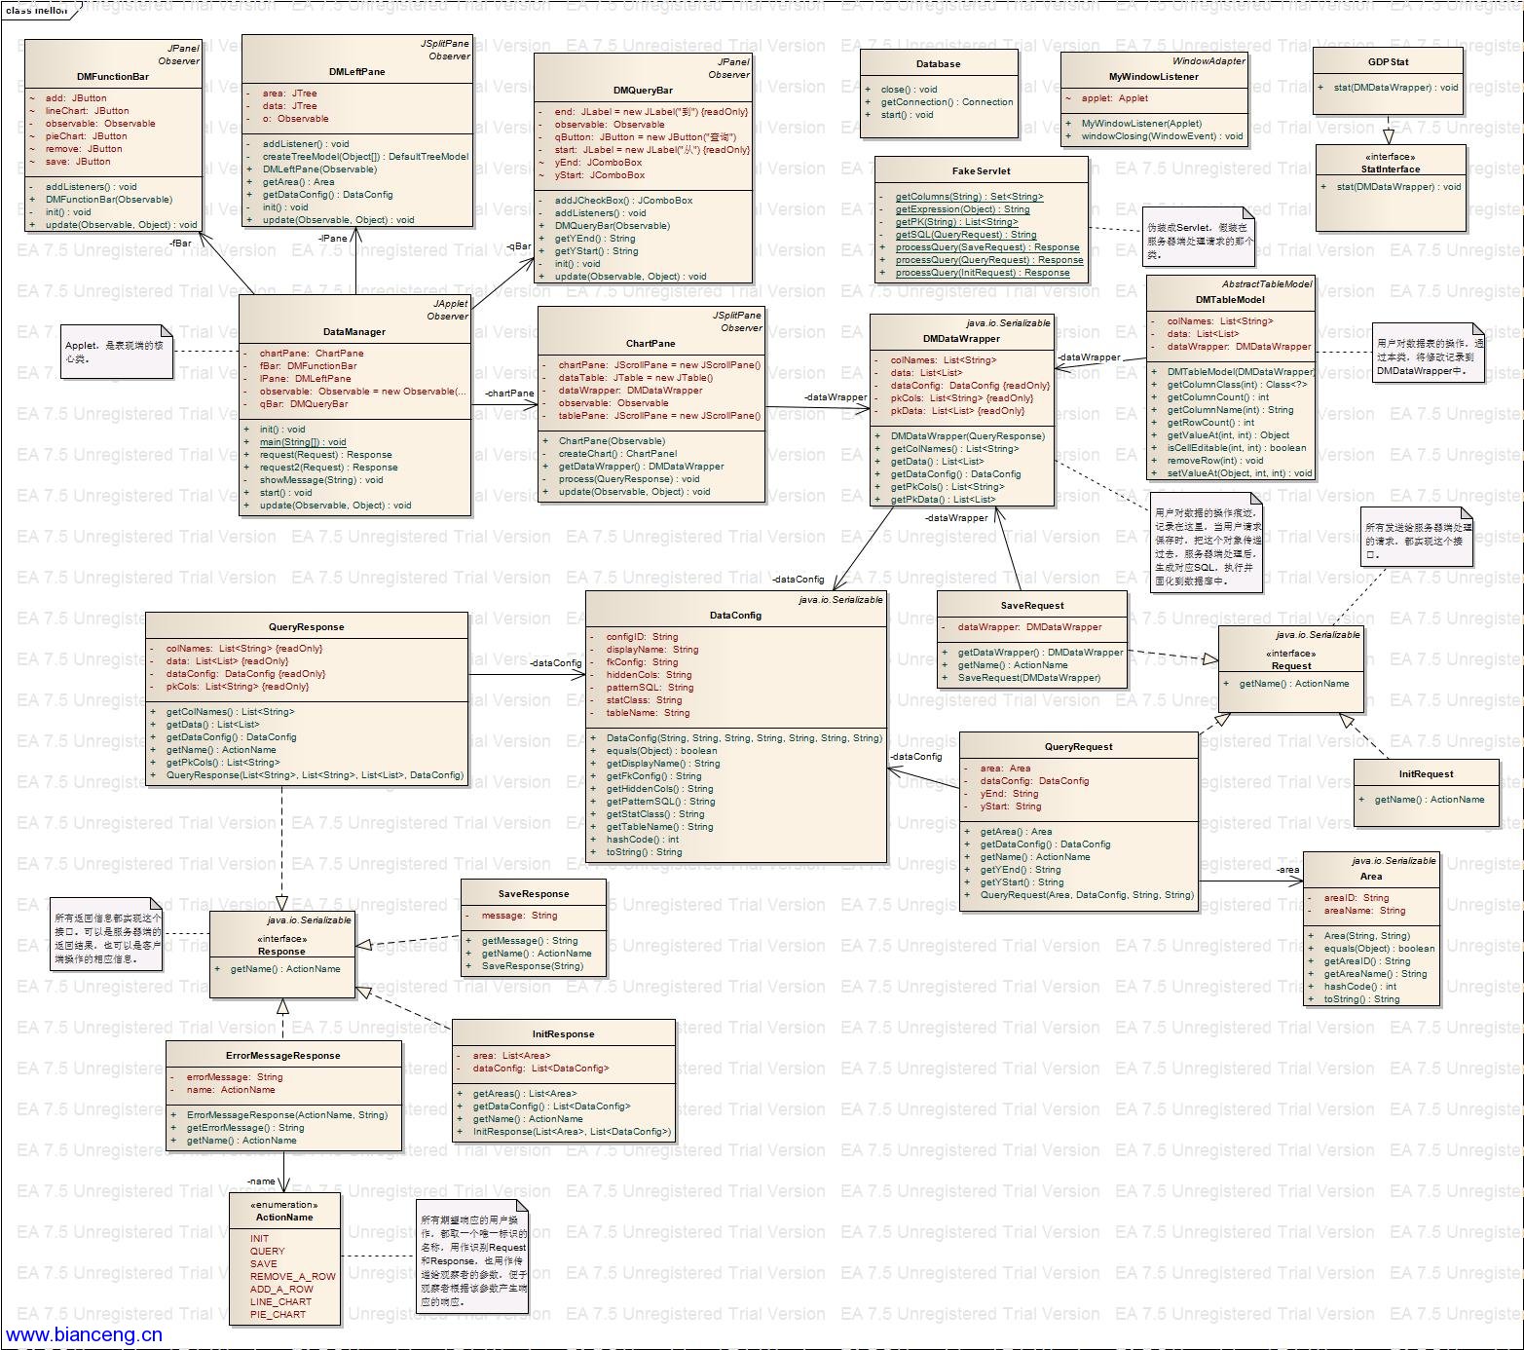Select the removeRow(int) : void method
Image resolution: width=1524 pixels, height=1350 pixels.
(1214, 461)
